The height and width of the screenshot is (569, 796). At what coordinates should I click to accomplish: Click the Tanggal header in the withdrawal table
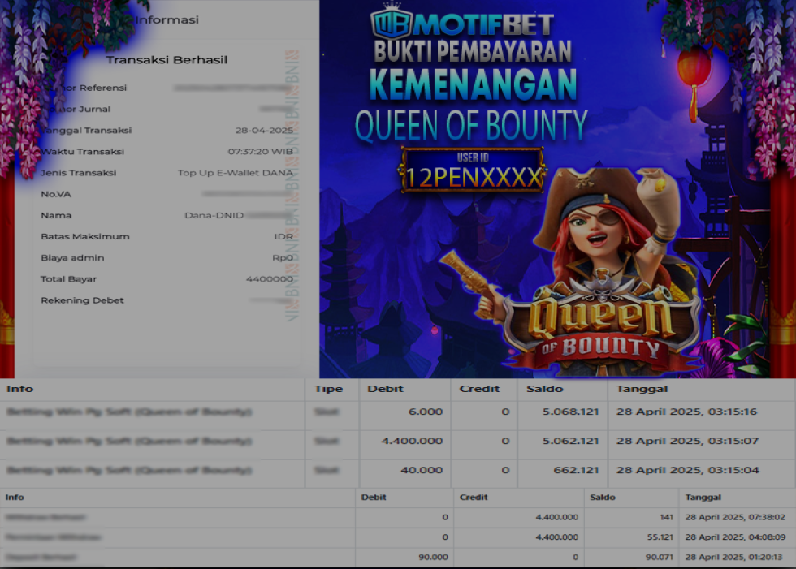pyautogui.click(x=703, y=498)
